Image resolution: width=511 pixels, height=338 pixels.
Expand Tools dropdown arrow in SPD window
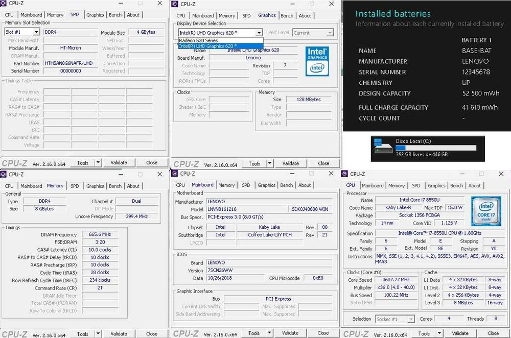coord(98,162)
